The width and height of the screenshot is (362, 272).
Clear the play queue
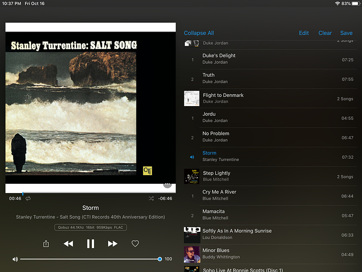pos(325,33)
